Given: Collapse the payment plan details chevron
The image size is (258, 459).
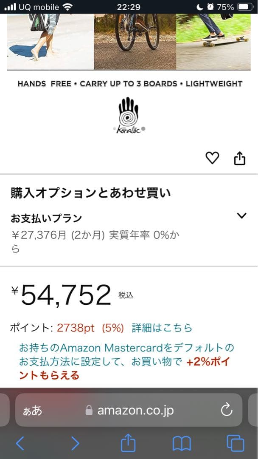Looking at the screenshot, I should [242, 215].
